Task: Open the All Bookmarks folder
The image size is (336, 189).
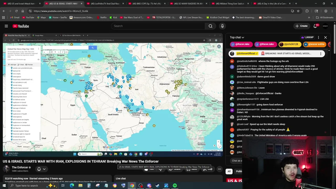Action: pyautogui.click(x=324, y=17)
